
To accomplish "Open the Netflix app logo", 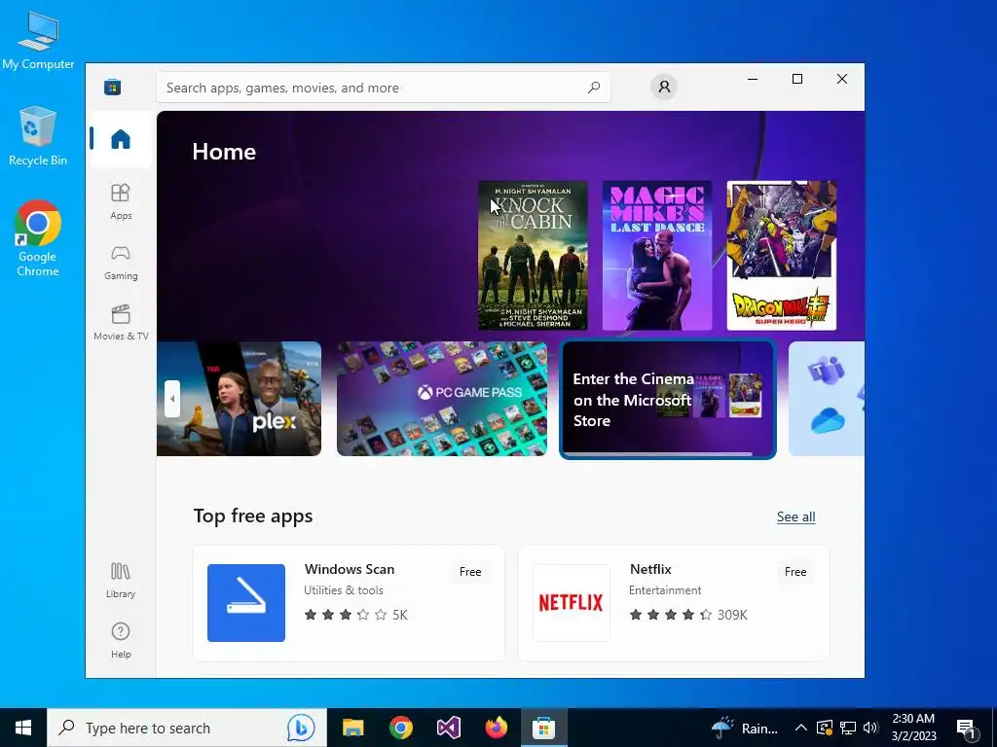I will (x=572, y=603).
